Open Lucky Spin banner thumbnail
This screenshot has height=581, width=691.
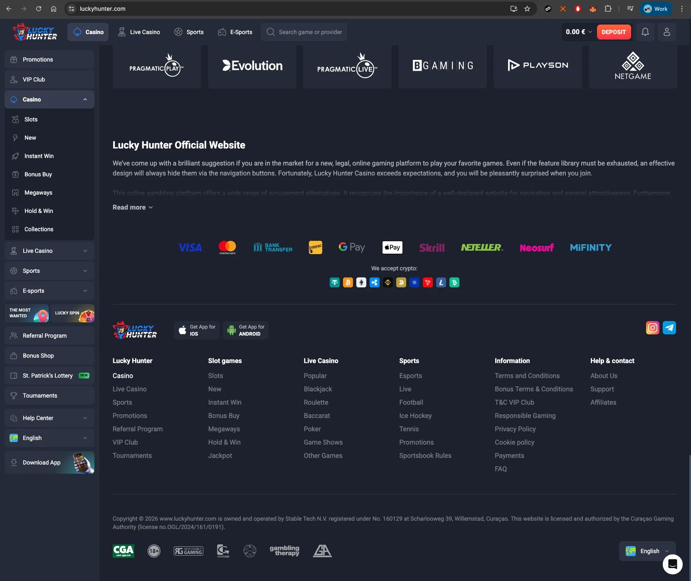click(x=72, y=313)
